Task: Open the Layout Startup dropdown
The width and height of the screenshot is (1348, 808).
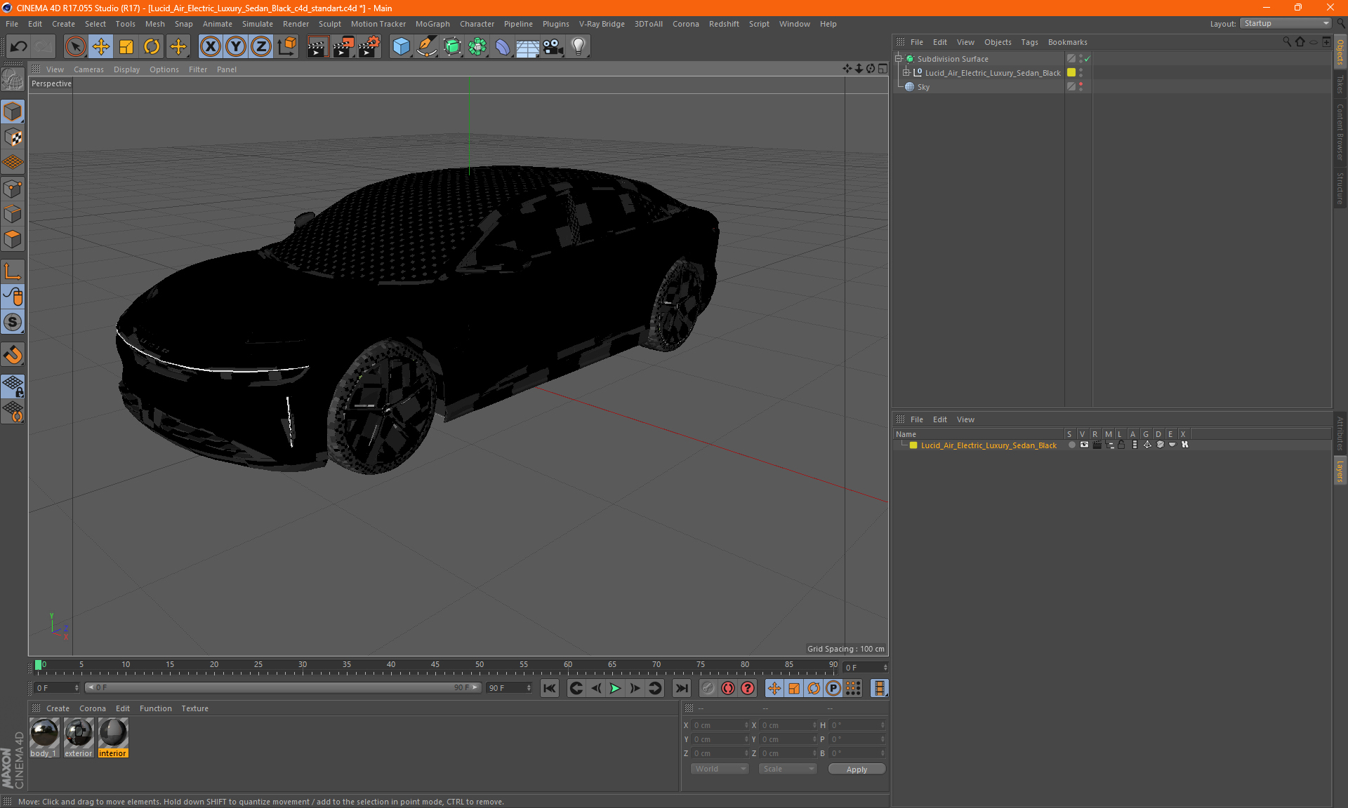Action: pos(1286,23)
